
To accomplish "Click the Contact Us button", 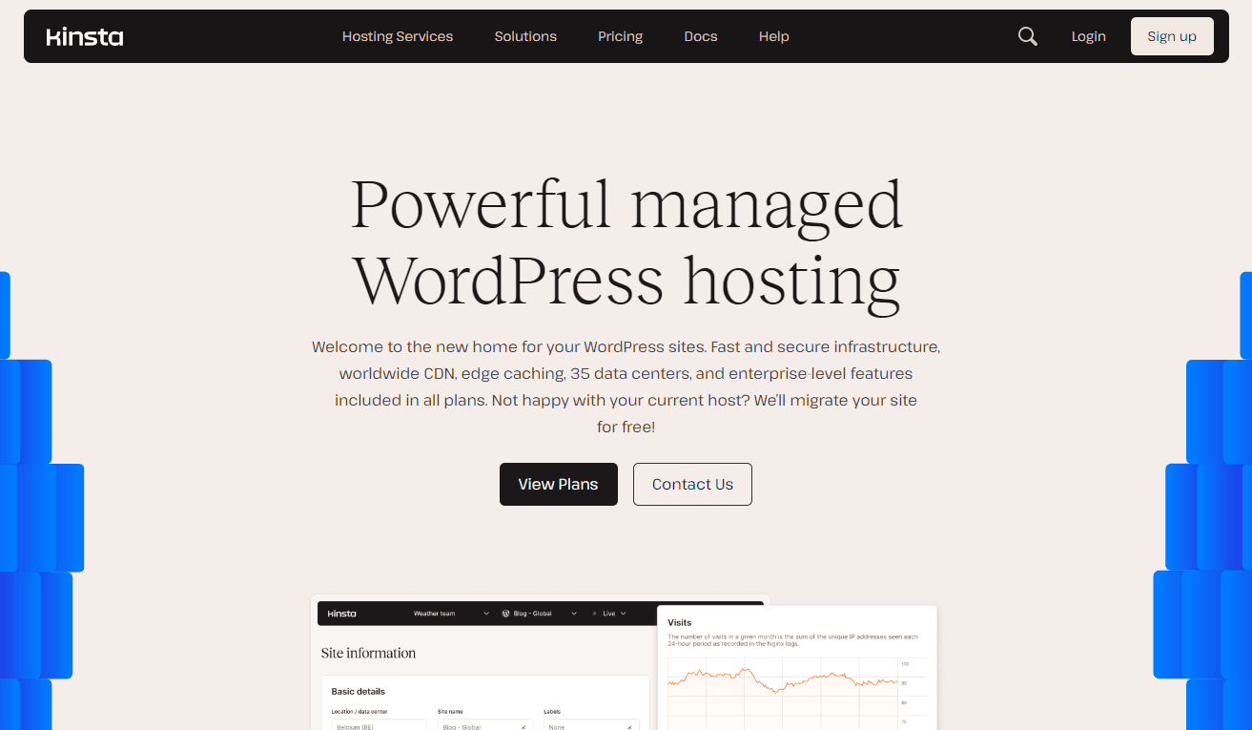I will pyautogui.click(x=692, y=484).
